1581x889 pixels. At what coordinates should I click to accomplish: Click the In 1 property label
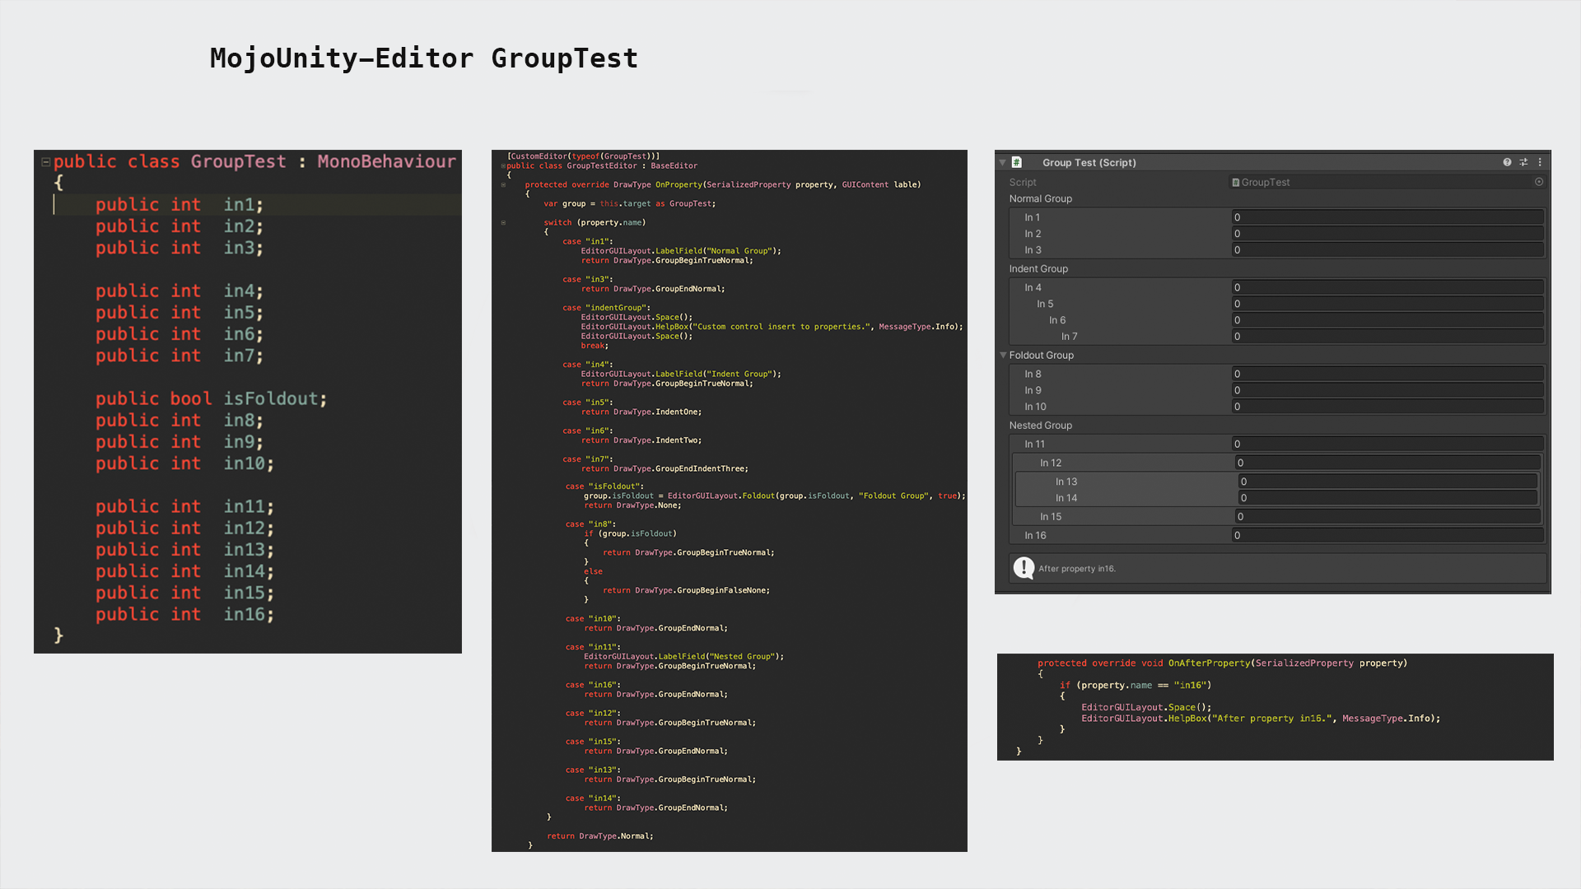[1033, 217]
